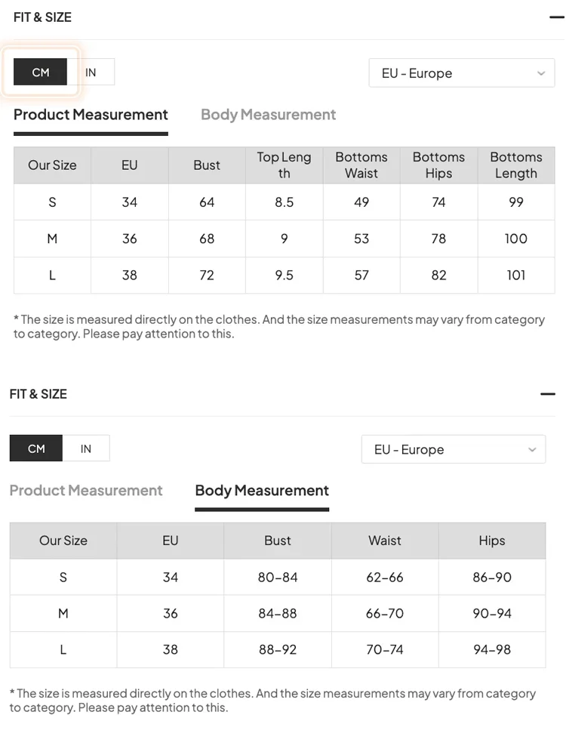Switch to the greyed-out Body Measurement tab
The height and width of the screenshot is (755, 566).
pos(268,115)
